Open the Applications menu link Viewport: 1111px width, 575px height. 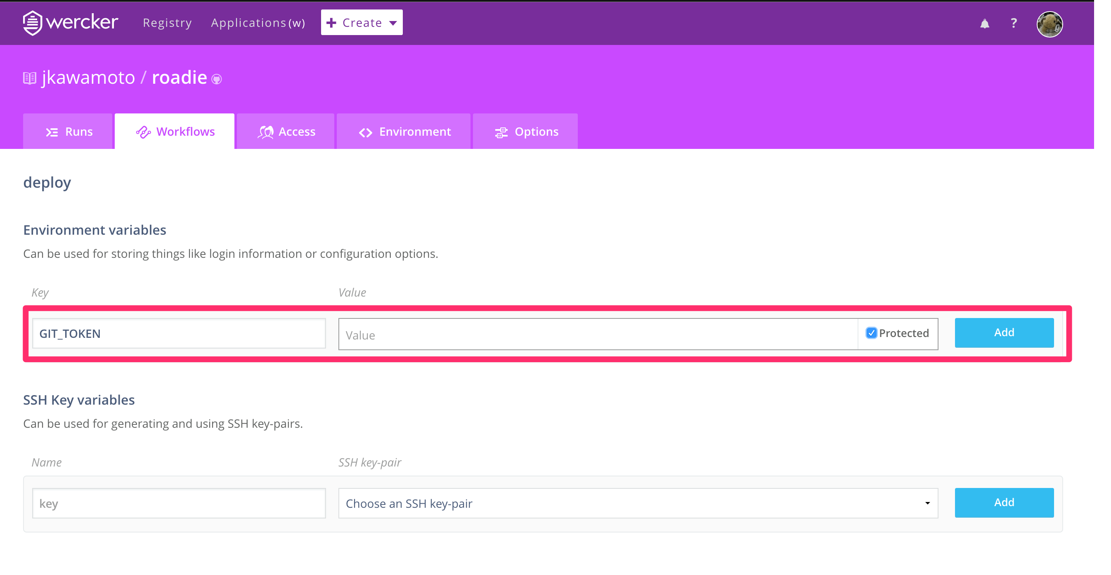(258, 22)
